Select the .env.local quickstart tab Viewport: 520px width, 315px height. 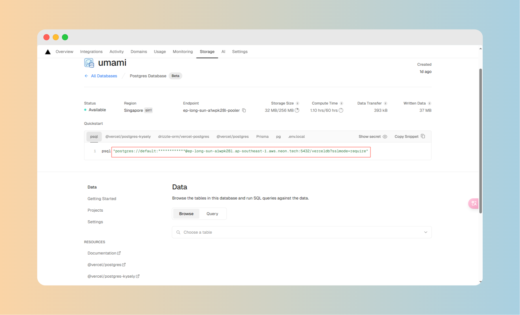(x=296, y=137)
